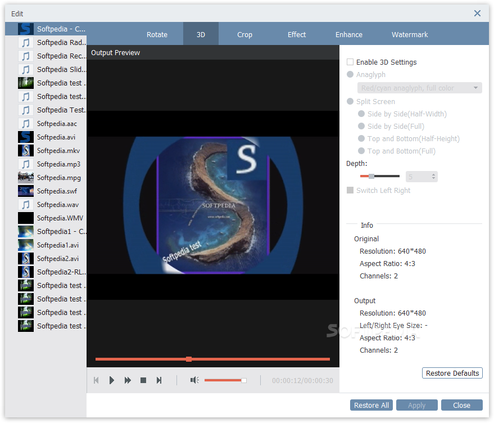Image resolution: width=494 pixels, height=423 pixels.
Task: Select the Softpedia Rec.. music file icon
Action: point(26,56)
